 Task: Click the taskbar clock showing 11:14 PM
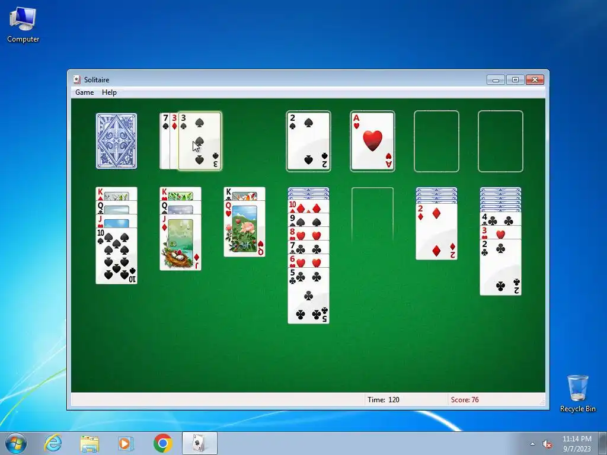(x=577, y=443)
